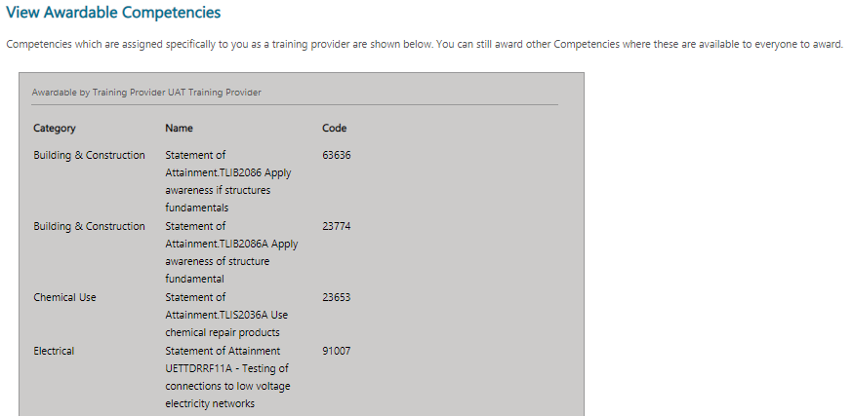
Task: Select the Electrical category cell
Action: 54,351
